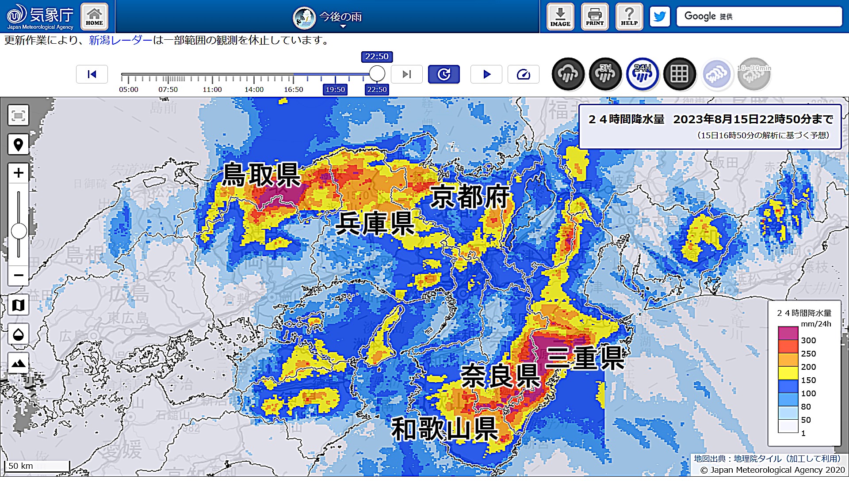Download map with the IMAGE button

click(560, 16)
